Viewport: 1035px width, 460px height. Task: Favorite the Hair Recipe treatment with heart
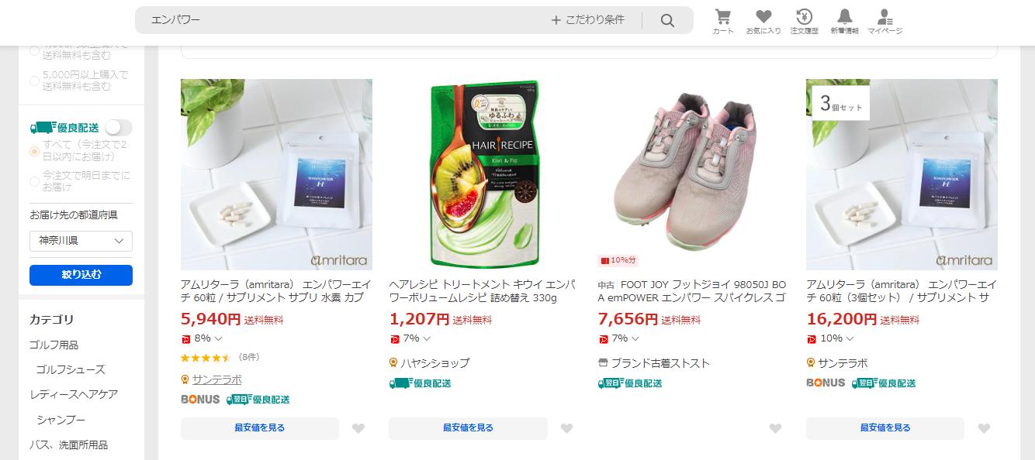tap(566, 428)
